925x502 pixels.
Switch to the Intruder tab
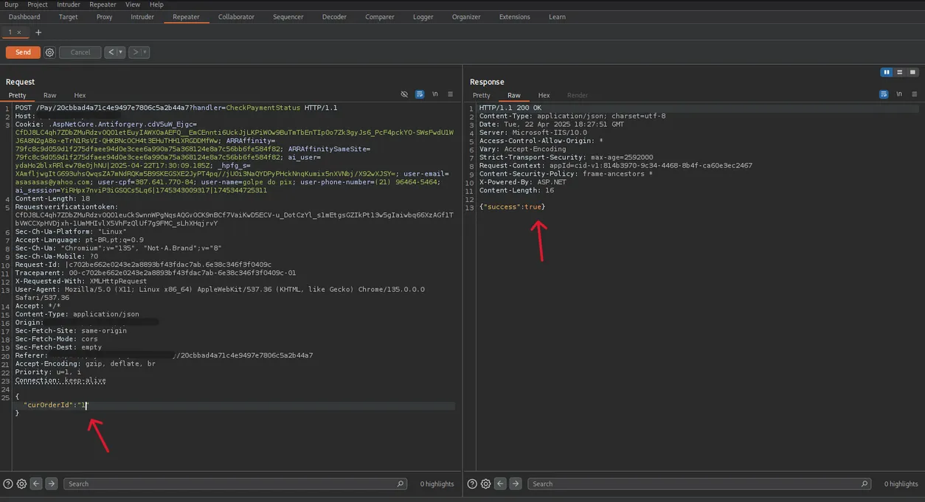point(142,17)
